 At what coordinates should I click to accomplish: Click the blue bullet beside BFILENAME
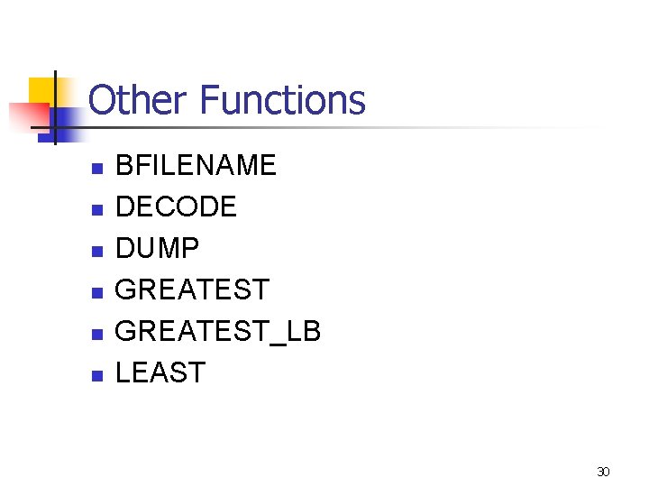[97, 168]
